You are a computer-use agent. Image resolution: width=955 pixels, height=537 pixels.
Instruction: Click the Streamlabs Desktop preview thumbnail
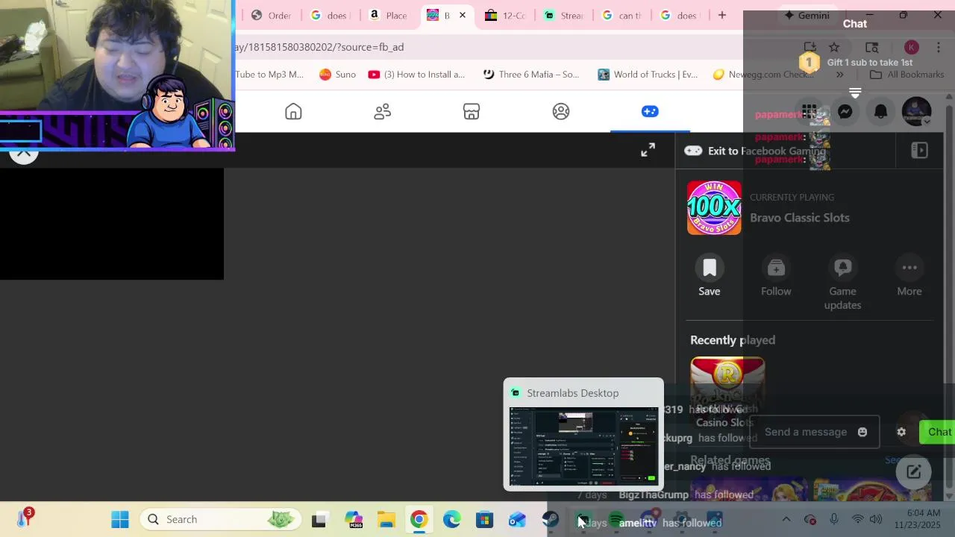[584, 446]
